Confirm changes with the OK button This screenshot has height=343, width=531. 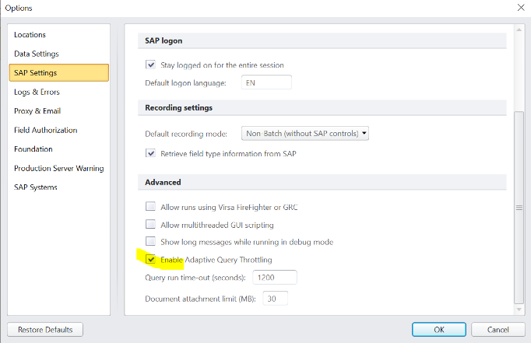tap(439, 329)
